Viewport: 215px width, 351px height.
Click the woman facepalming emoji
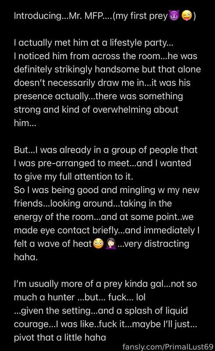tap(111, 244)
